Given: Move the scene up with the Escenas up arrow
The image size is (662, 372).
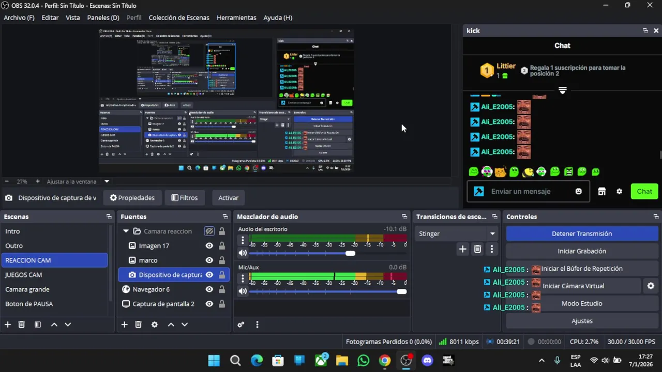Looking at the screenshot, I should (x=54, y=324).
